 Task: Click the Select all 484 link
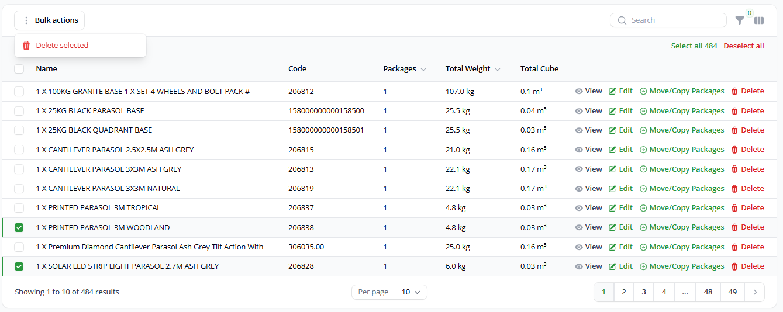coord(694,46)
